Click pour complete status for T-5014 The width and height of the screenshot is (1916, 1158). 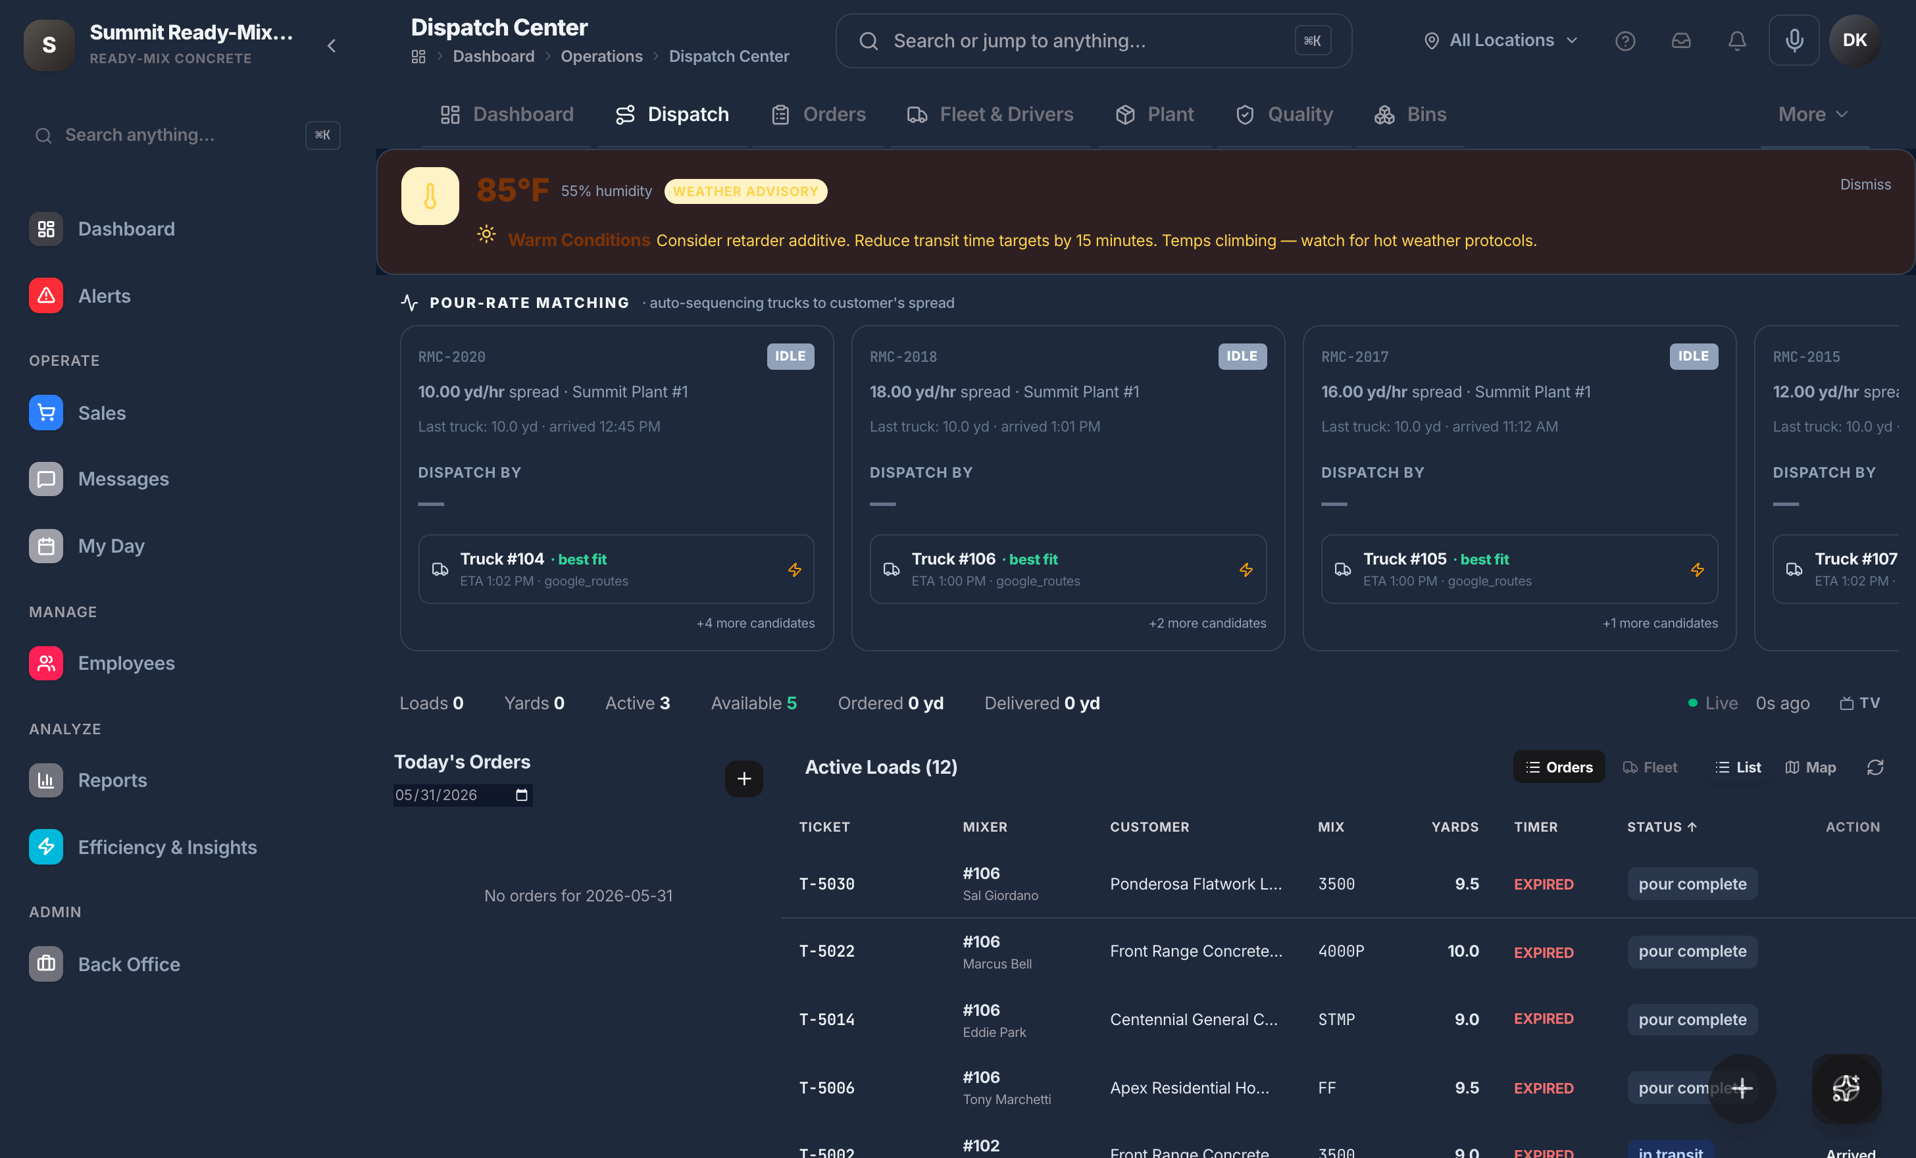[1691, 1019]
